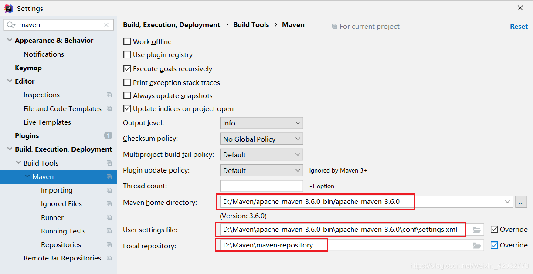The width and height of the screenshot is (533, 274).
Task: Click the Reset link
Action: click(519, 27)
